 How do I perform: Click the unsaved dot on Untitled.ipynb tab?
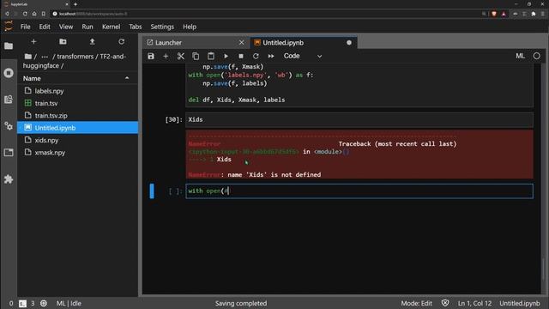pos(349,42)
